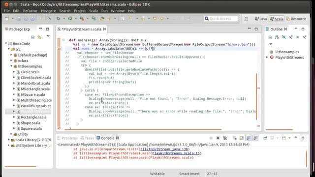Click the Open Perspective icon
315x177 pixels.
[x=246, y=19]
